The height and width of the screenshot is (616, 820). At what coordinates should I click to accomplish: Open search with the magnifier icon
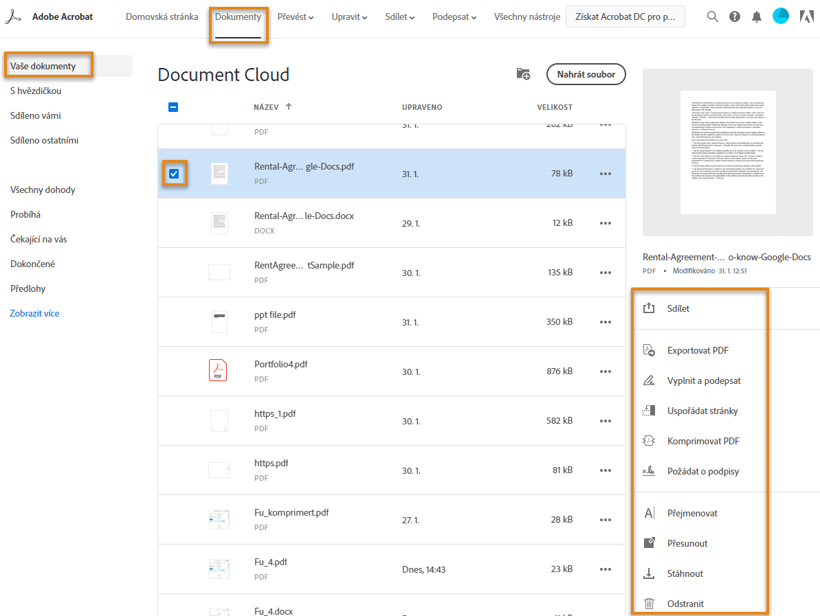[x=712, y=16]
